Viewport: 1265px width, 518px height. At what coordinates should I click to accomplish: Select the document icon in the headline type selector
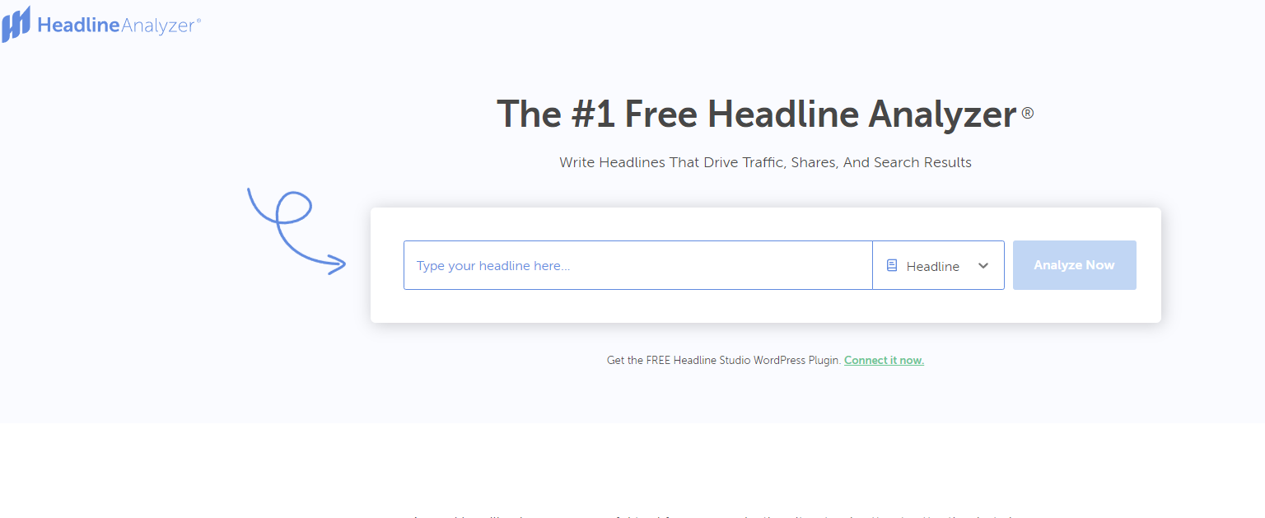click(x=893, y=265)
